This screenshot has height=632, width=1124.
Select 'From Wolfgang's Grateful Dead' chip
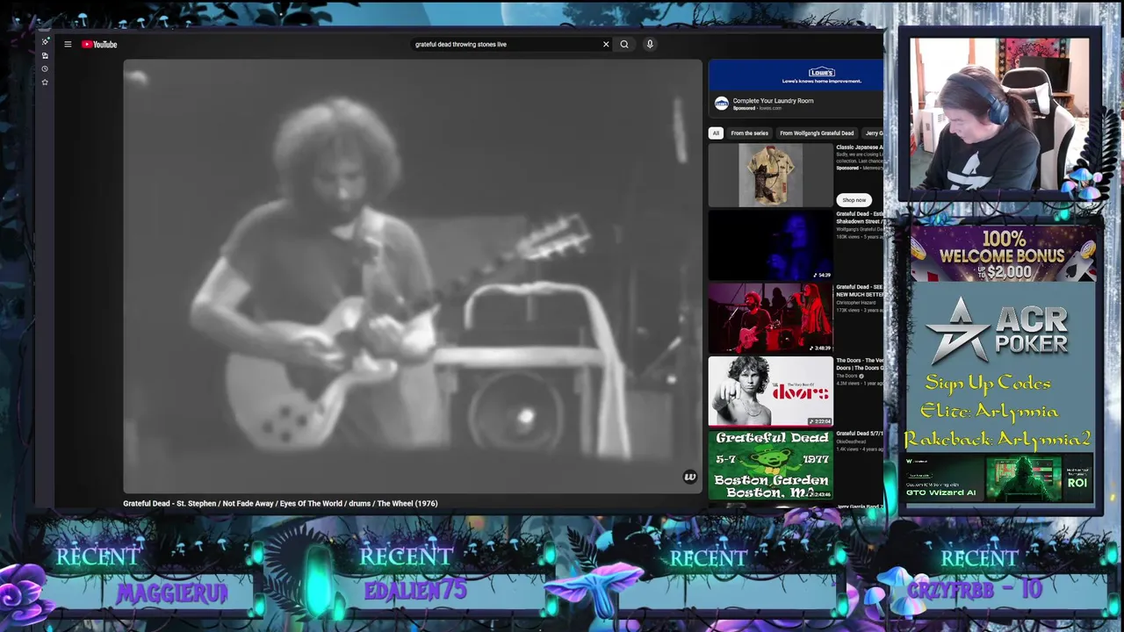click(817, 133)
